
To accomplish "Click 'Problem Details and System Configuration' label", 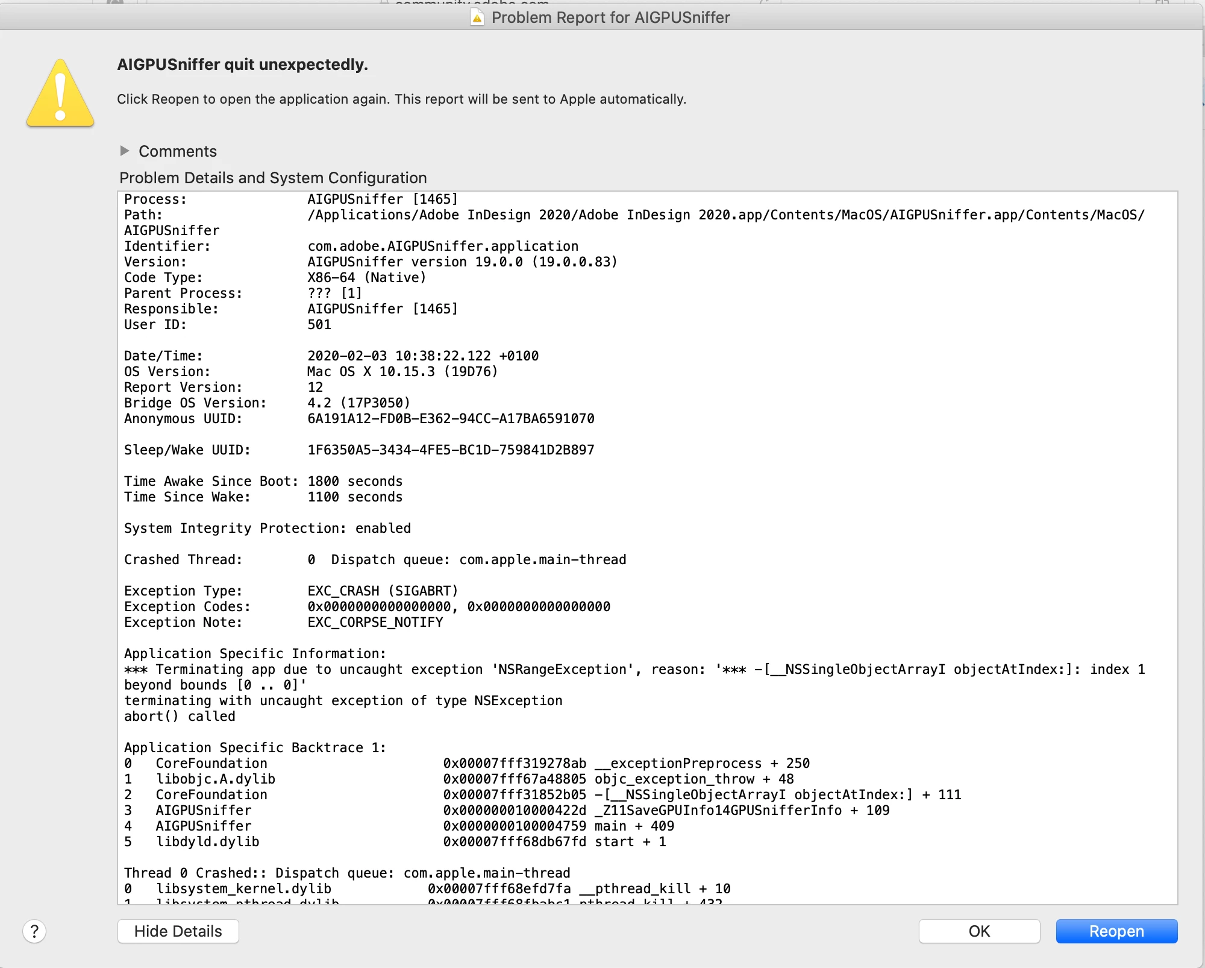I will [x=273, y=178].
